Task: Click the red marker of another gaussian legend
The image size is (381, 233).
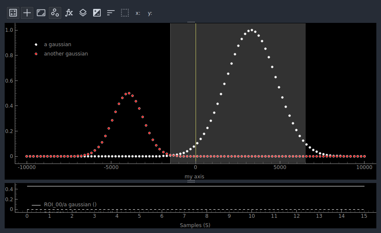Action: [x=36, y=54]
